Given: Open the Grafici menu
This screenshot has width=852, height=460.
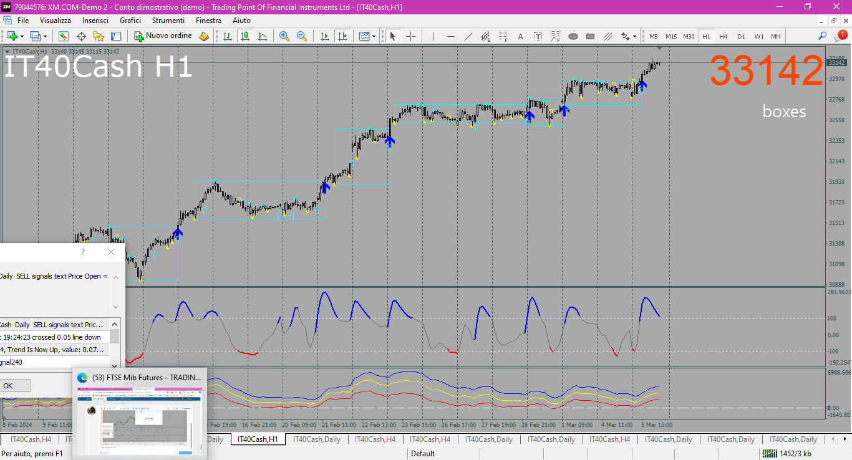Looking at the screenshot, I should 130,21.
